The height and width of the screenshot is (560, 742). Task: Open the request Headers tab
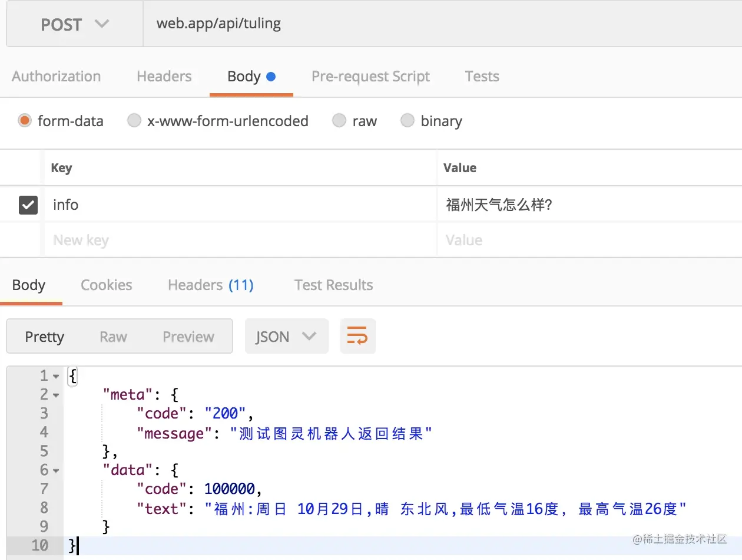164,77
